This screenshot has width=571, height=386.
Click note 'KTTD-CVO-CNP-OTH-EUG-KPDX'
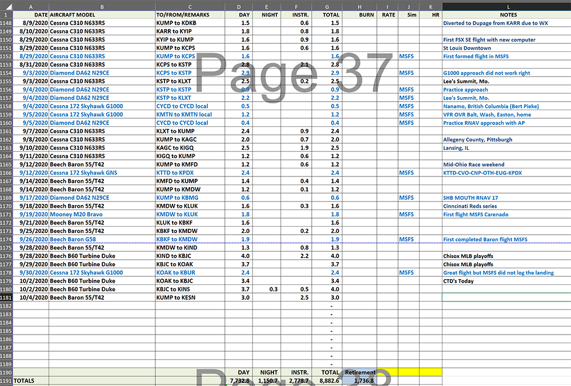482,173
